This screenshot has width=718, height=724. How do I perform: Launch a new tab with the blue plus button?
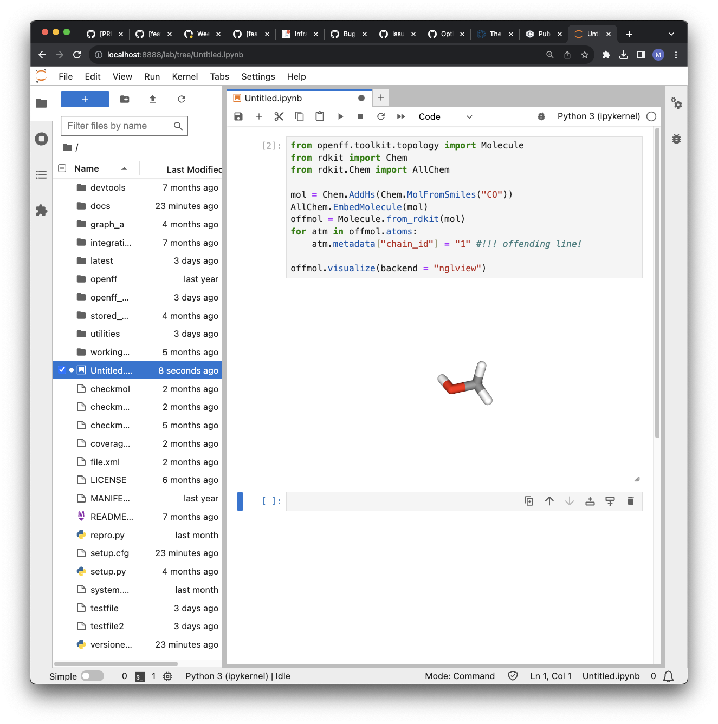[x=85, y=99]
